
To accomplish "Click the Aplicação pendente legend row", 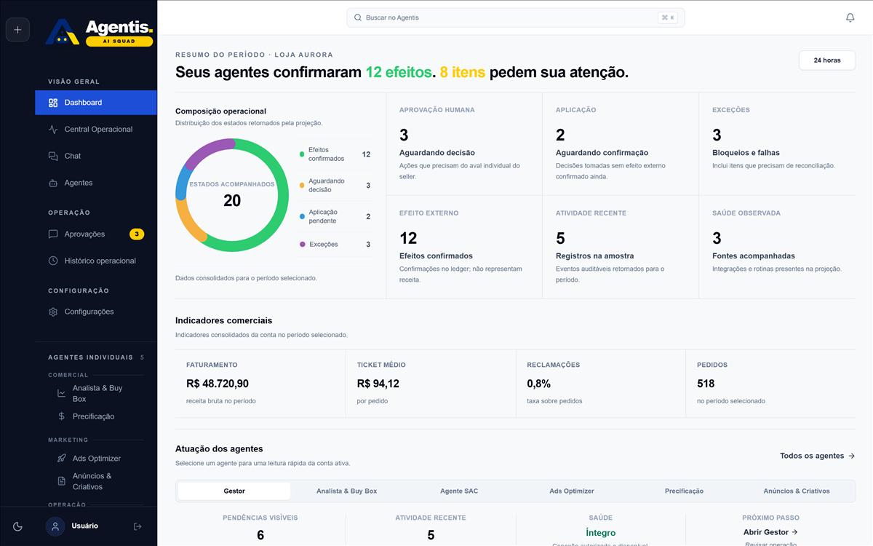I will [335, 216].
